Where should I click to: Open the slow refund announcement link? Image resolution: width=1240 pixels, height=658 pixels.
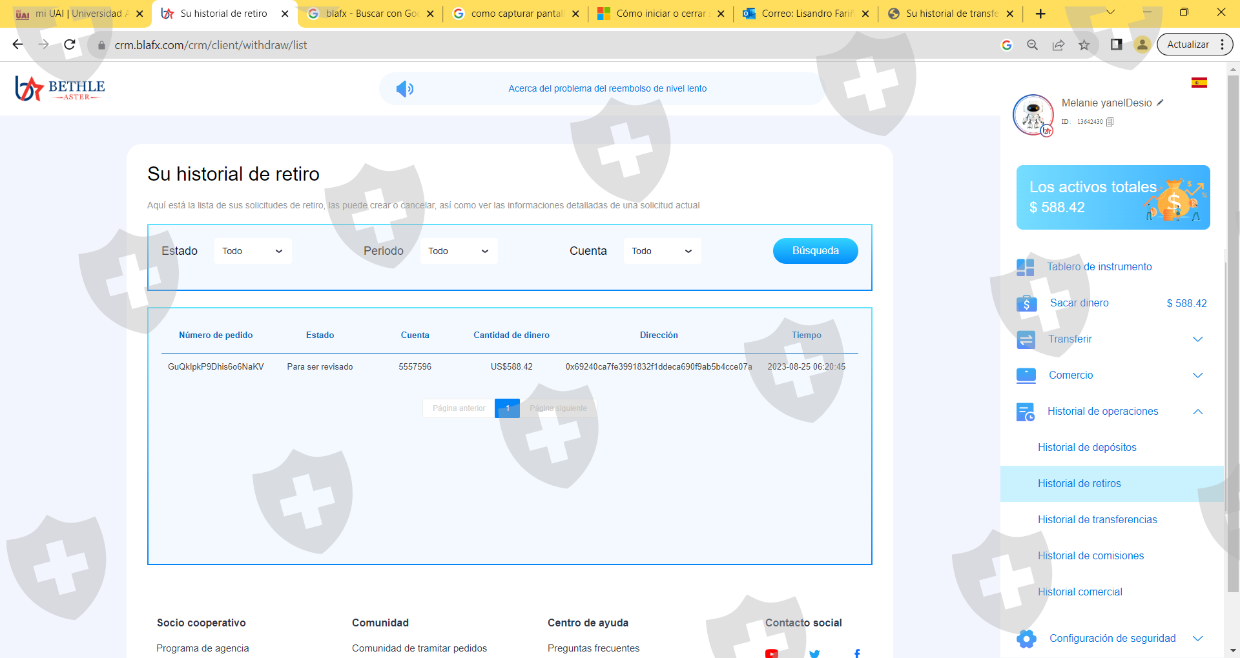(x=607, y=89)
